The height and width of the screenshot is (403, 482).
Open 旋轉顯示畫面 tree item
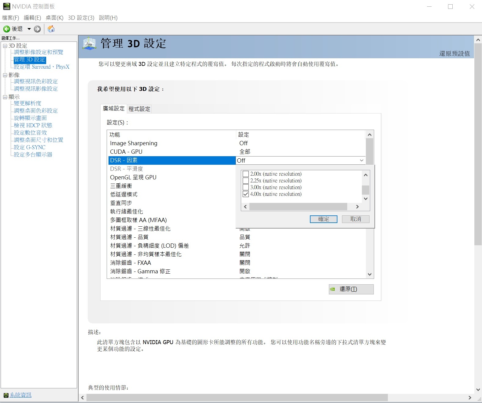click(x=30, y=118)
